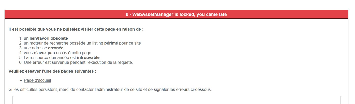Click the bold word 'erronée'
The width and height of the screenshot is (355, 104).
click(x=56, y=48)
